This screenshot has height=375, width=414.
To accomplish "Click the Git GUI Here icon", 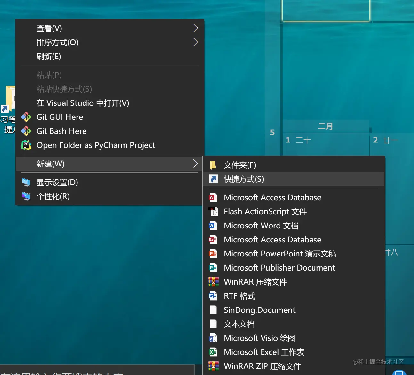I will point(26,117).
